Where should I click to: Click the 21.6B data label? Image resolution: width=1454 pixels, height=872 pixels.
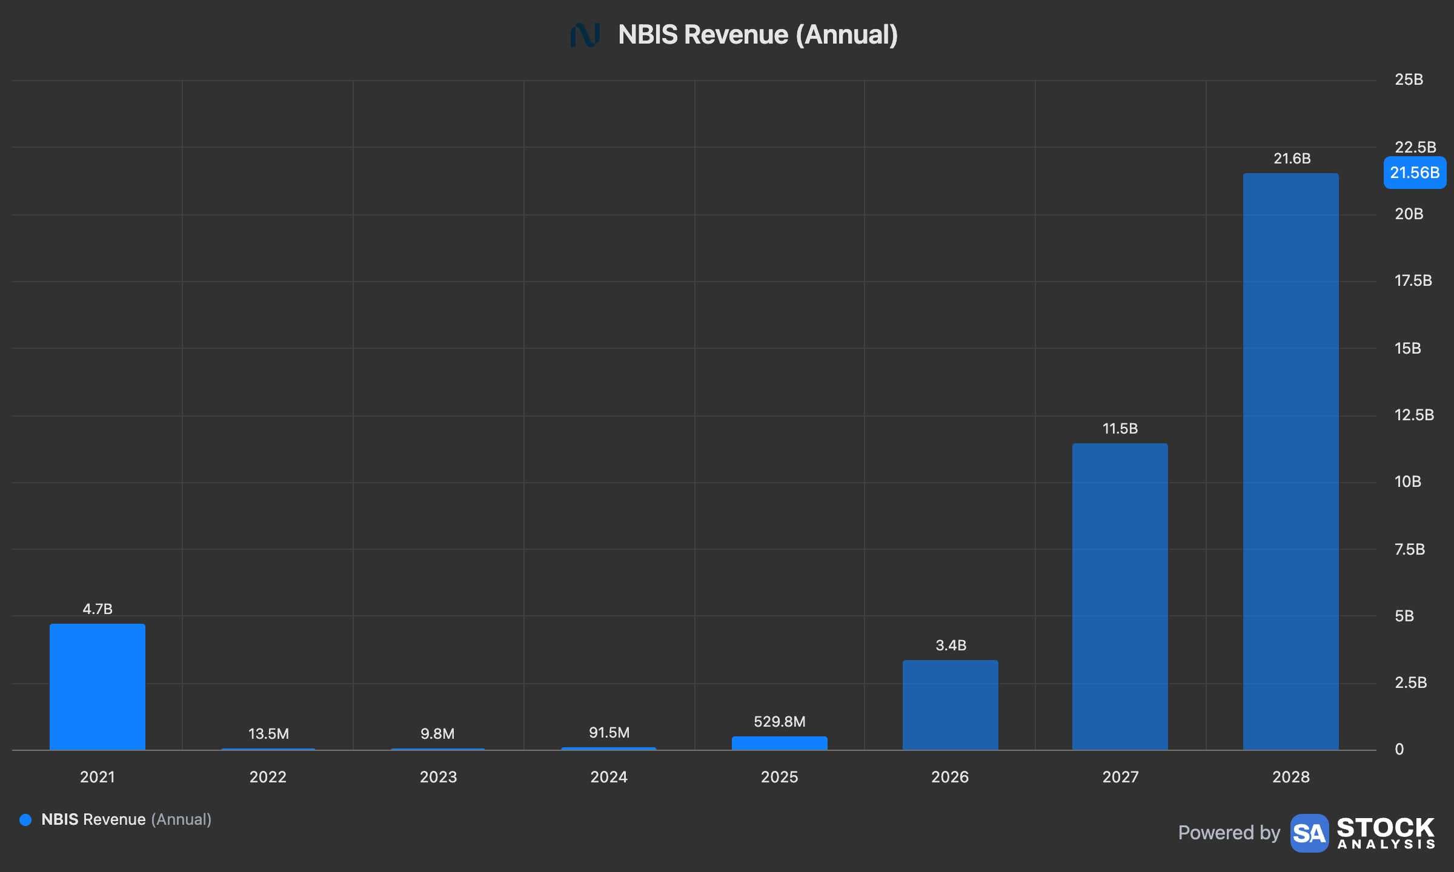pos(1292,158)
